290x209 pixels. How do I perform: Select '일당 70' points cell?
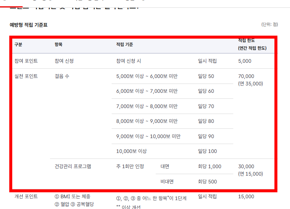point(206,106)
